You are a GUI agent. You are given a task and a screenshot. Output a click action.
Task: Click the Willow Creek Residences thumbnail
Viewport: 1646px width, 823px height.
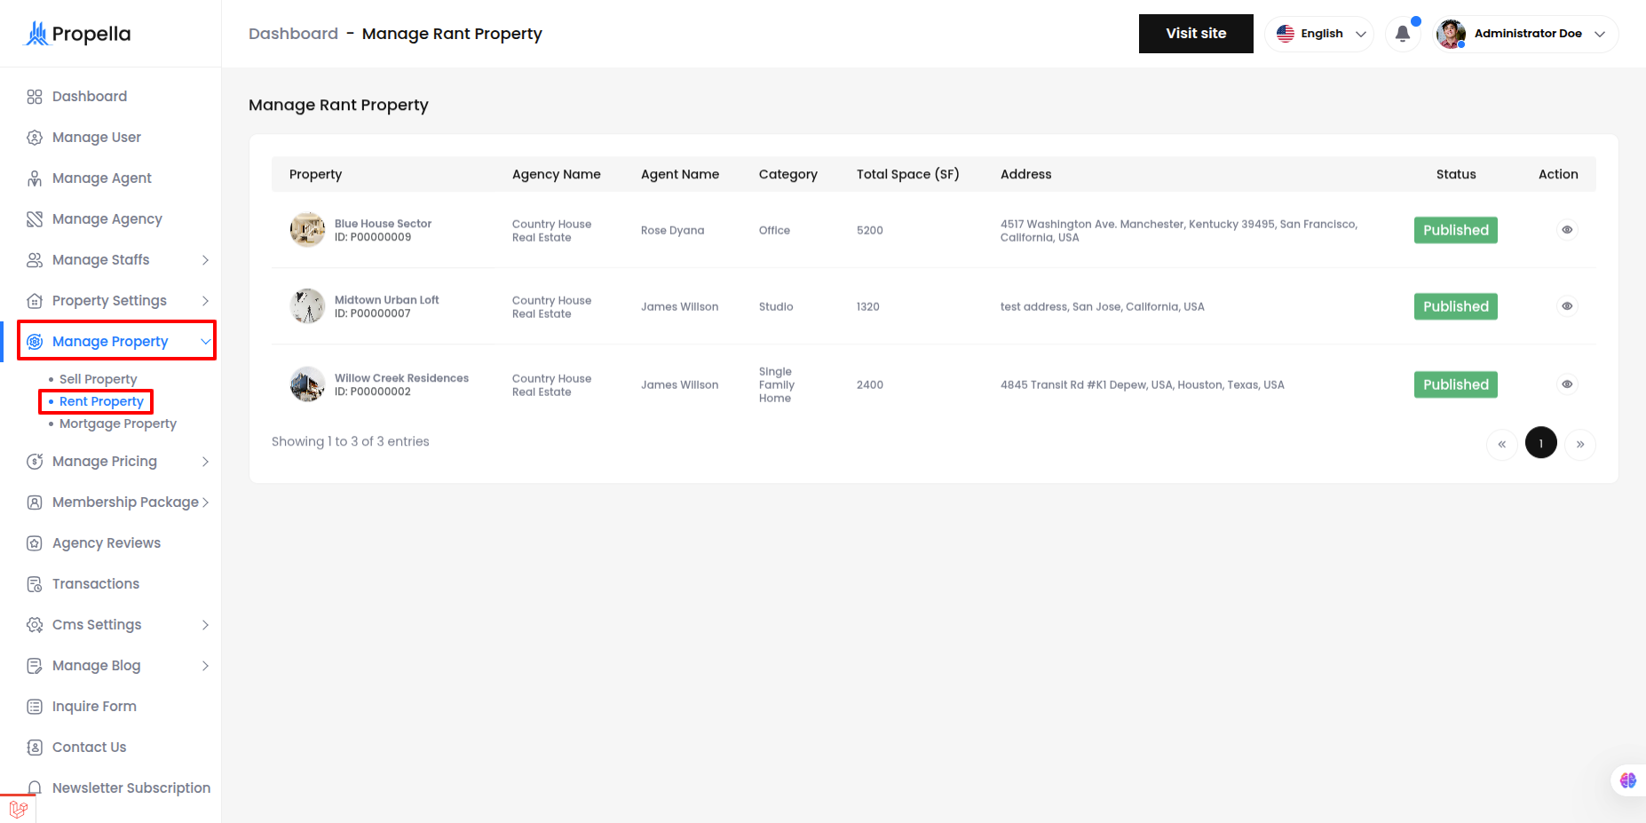click(307, 384)
